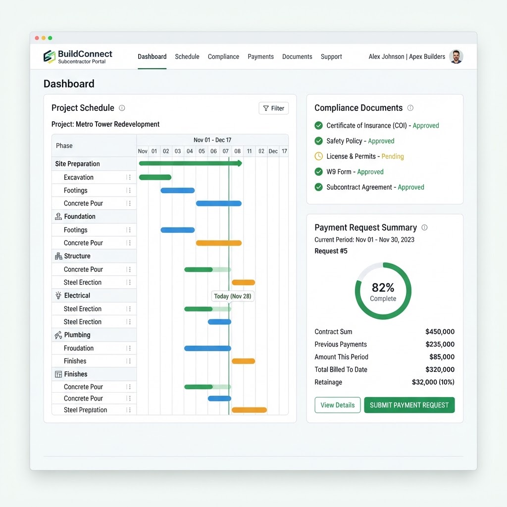Click the info icon beside Compliance Documents
The width and height of the screenshot is (507, 507).
click(x=410, y=108)
